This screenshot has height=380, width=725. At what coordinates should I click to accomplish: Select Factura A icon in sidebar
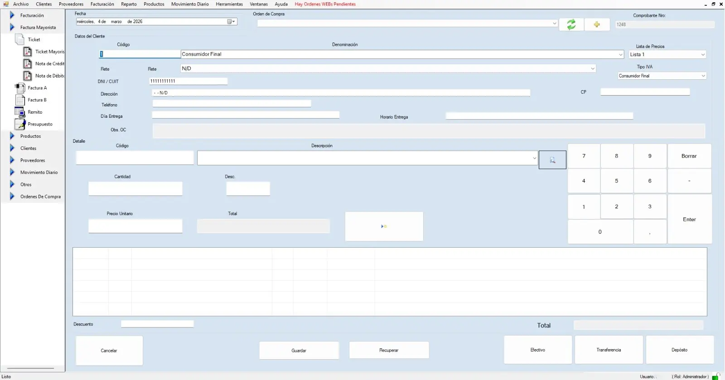click(x=20, y=88)
